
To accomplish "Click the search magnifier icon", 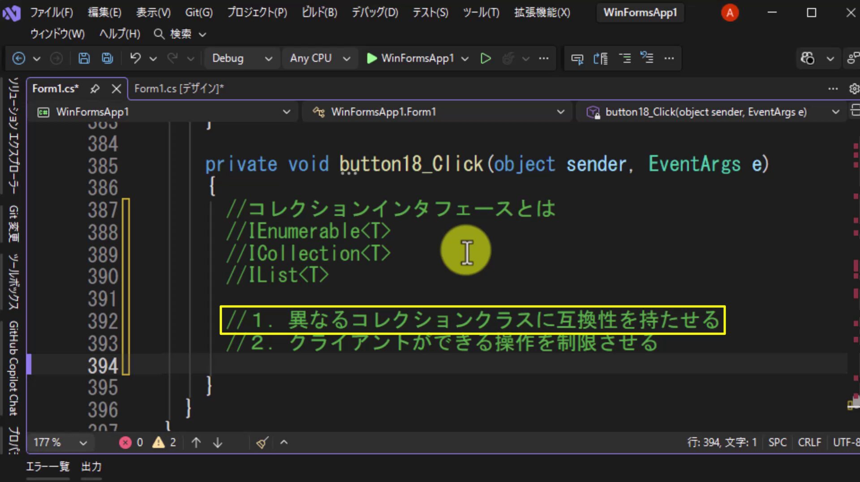I will coord(159,34).
